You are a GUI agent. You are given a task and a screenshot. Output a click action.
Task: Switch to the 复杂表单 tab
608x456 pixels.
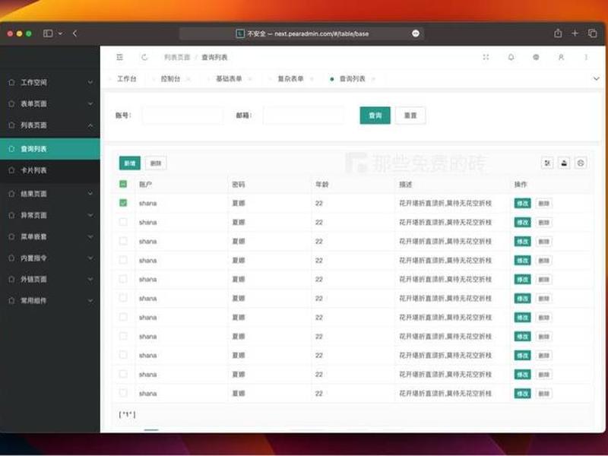290,79
